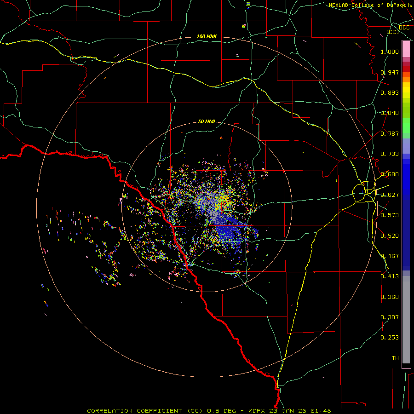Screen dimensions: 414x414
Task: Click the [CC] unit label
Action: tap(393, 32)
